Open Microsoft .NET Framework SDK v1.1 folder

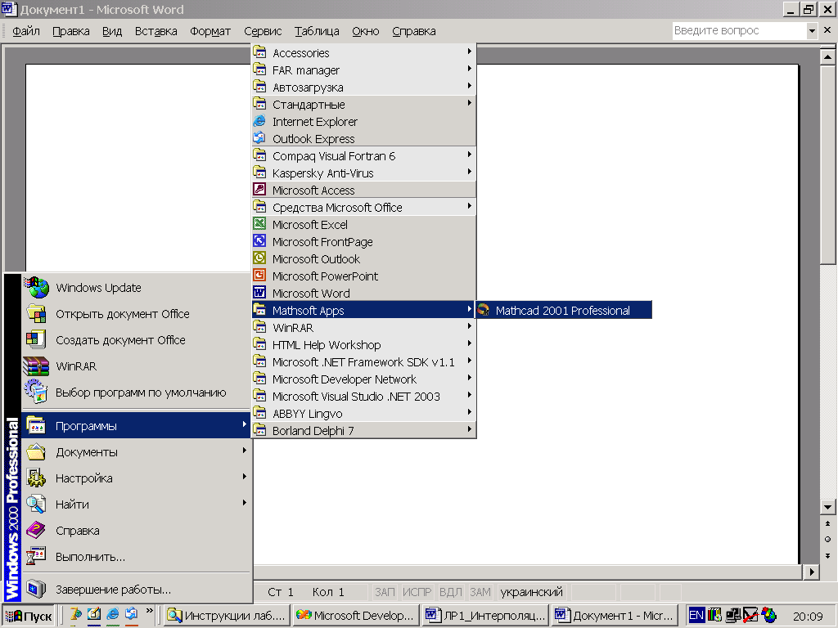(x=363, y=362)
